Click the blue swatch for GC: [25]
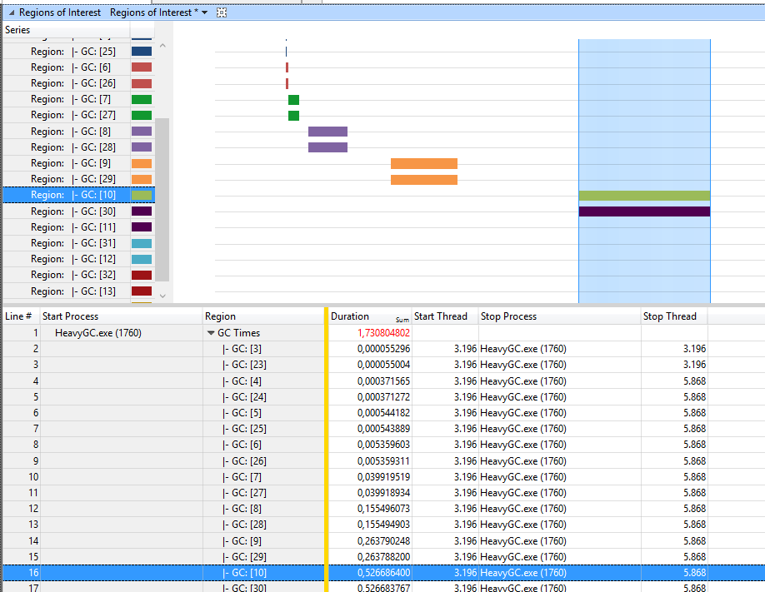 [x=142, y=51]
